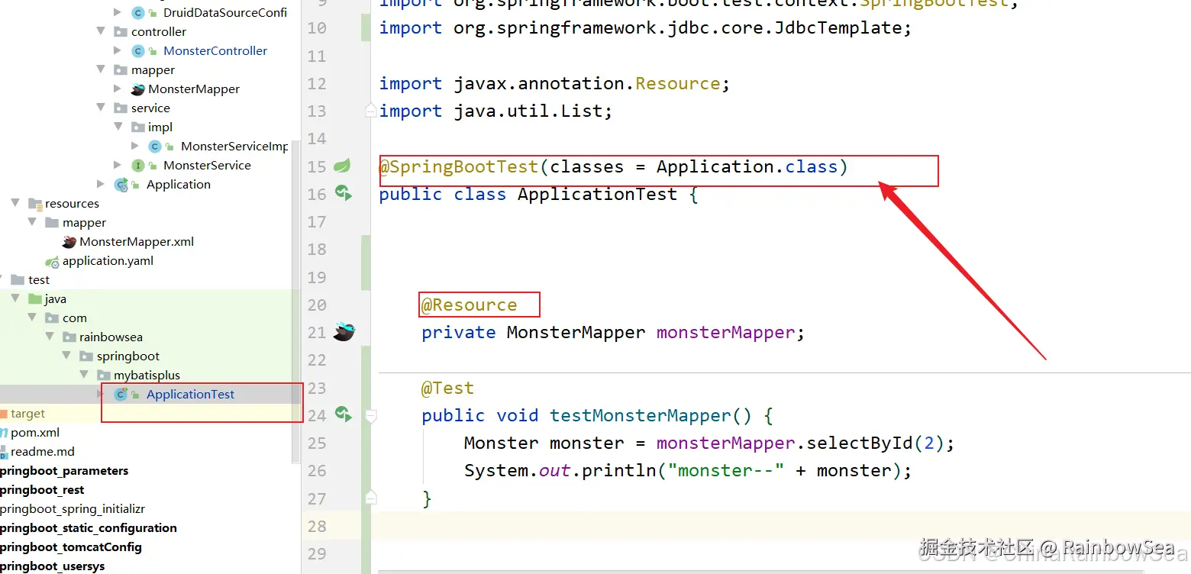Click the pom.xml Maven file icon
Viewport: 1191px width, 574px height.
pyautogui.click(x=4, y=432)
